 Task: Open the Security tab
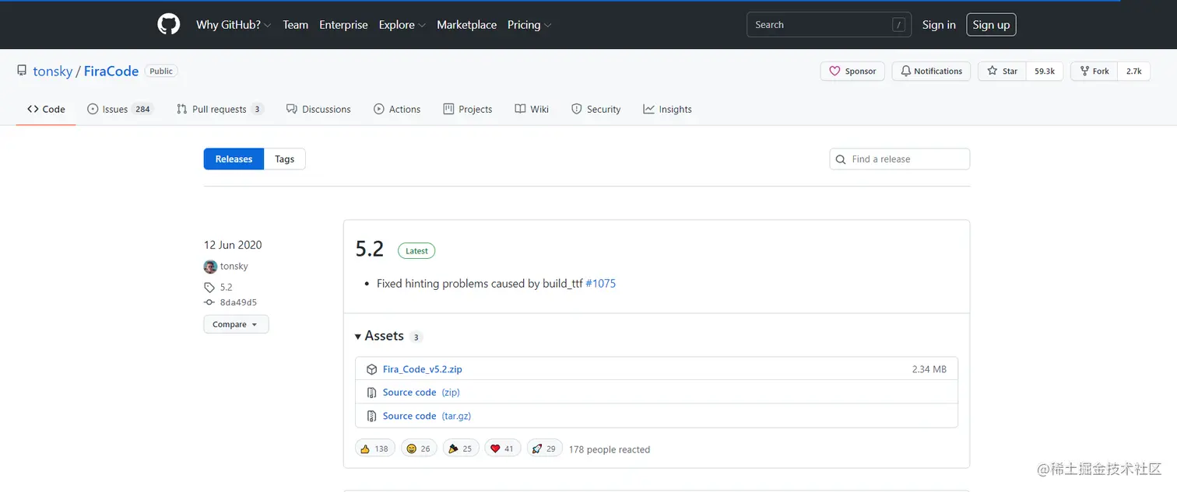pyautogui.click(x=596, y=110)
